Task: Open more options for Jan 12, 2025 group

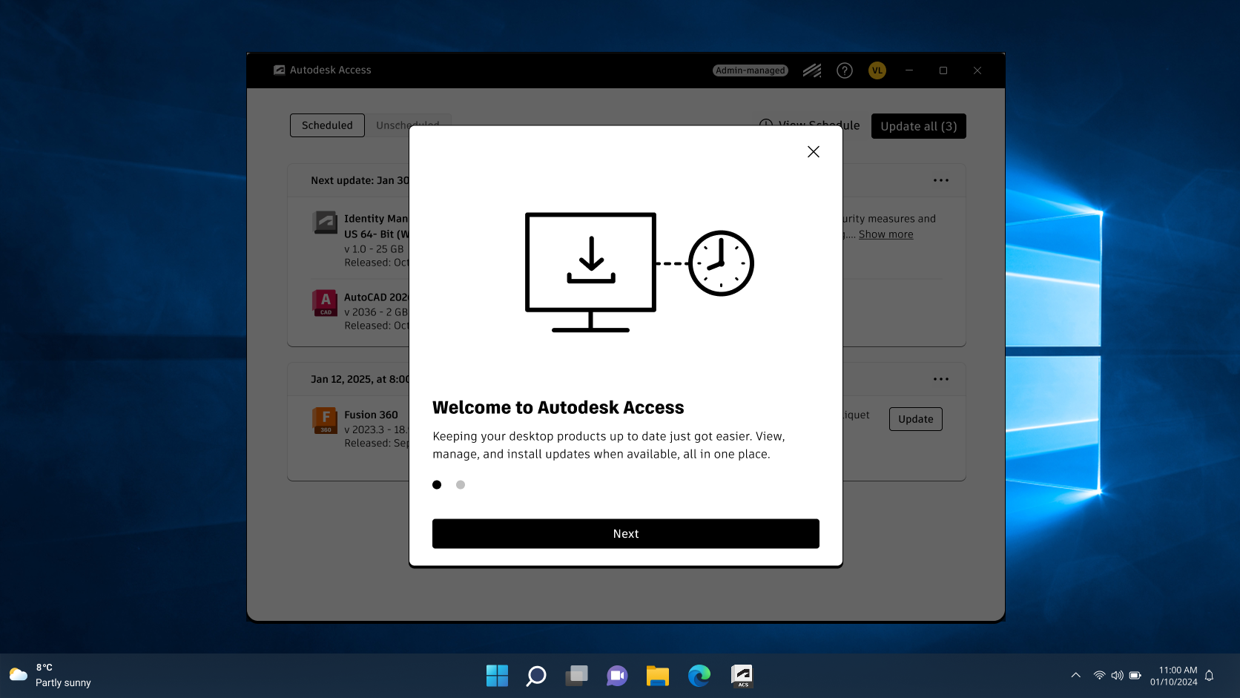Action: 941,379
